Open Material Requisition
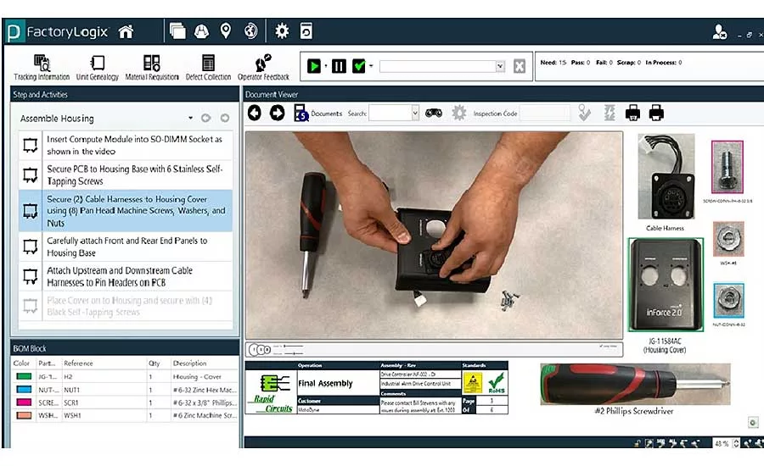Viewport: 764px width, 466px height. tap(152, 68)
